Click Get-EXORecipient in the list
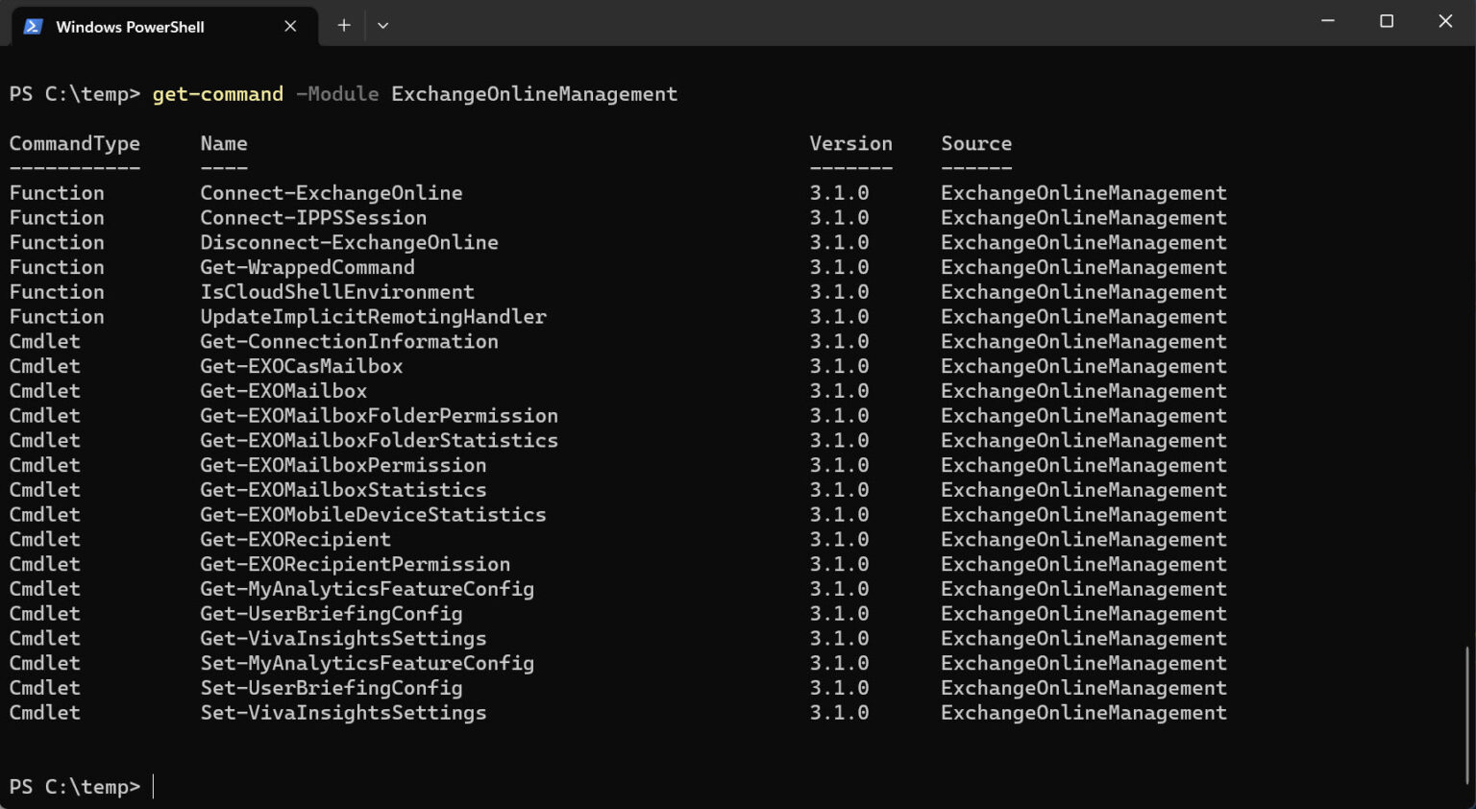This screenshot has height=809, width=1476. click(295, 539)
